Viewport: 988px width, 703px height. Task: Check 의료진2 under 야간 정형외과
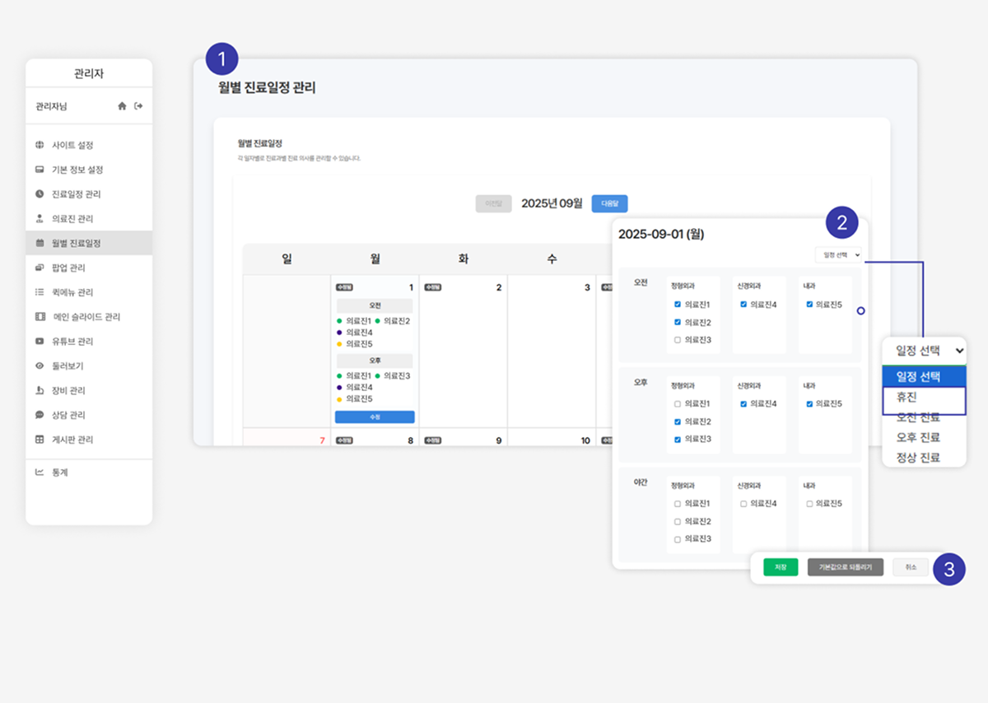coord(678,522)
